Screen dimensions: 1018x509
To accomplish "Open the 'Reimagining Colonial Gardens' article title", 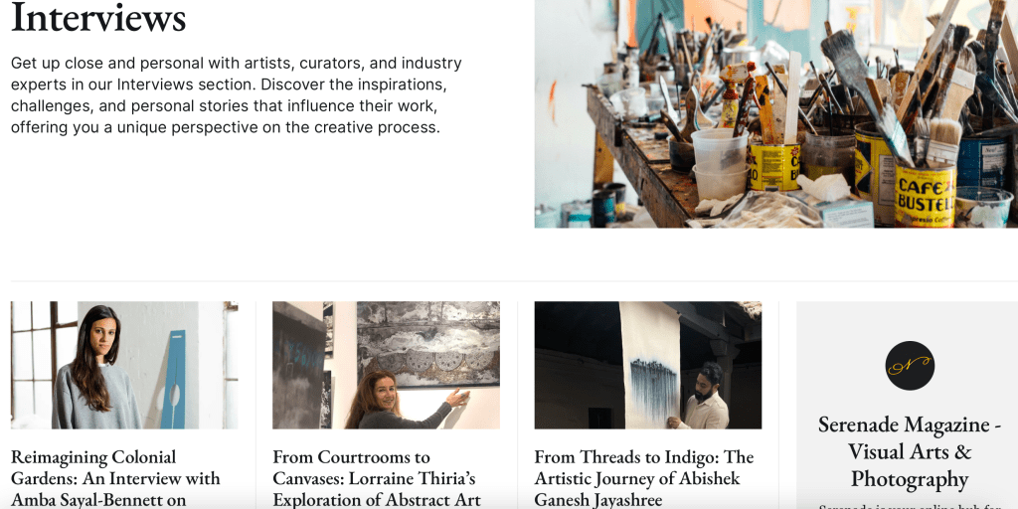I will (115, 478).
